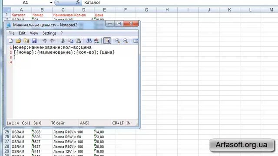Image resolution: width=278 pixels, height=156 pixels.
Task: Open the Settings menu in Notepad2
Action: coord(49,33)
